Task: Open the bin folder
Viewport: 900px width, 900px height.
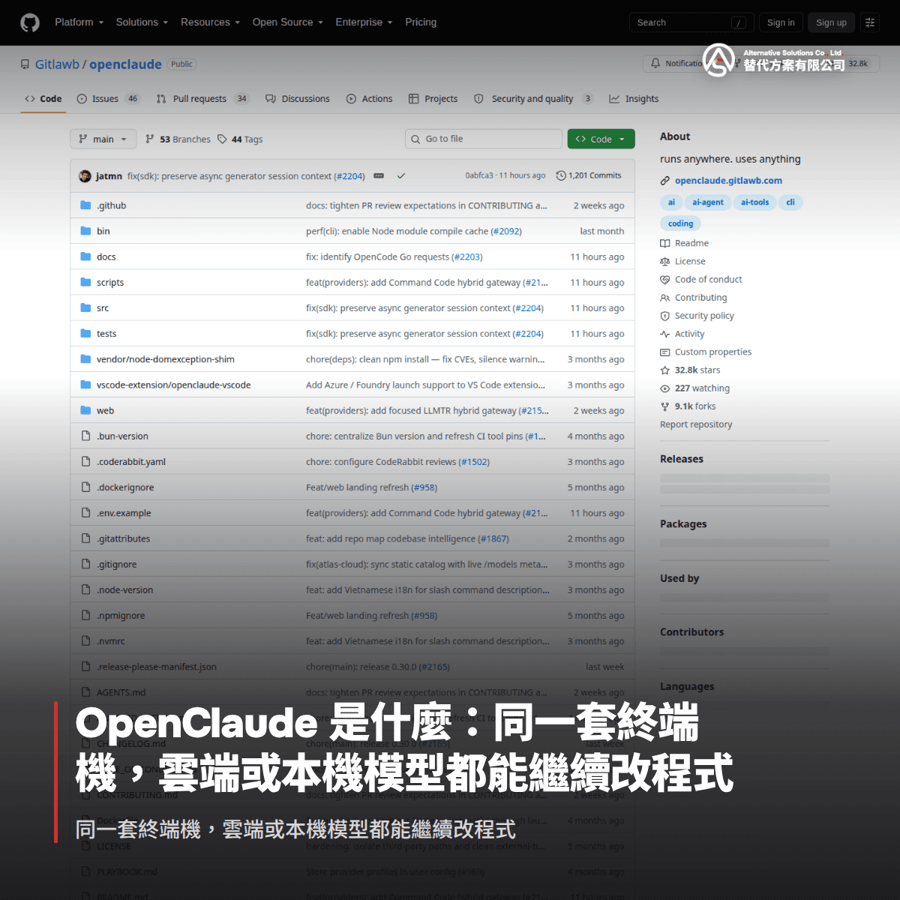Action: click(x=103, y=231)
